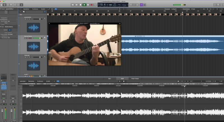Click the Hallelujah waveform track icon
The width and height of the screenshot is (224, 122).
click(33, 65)
